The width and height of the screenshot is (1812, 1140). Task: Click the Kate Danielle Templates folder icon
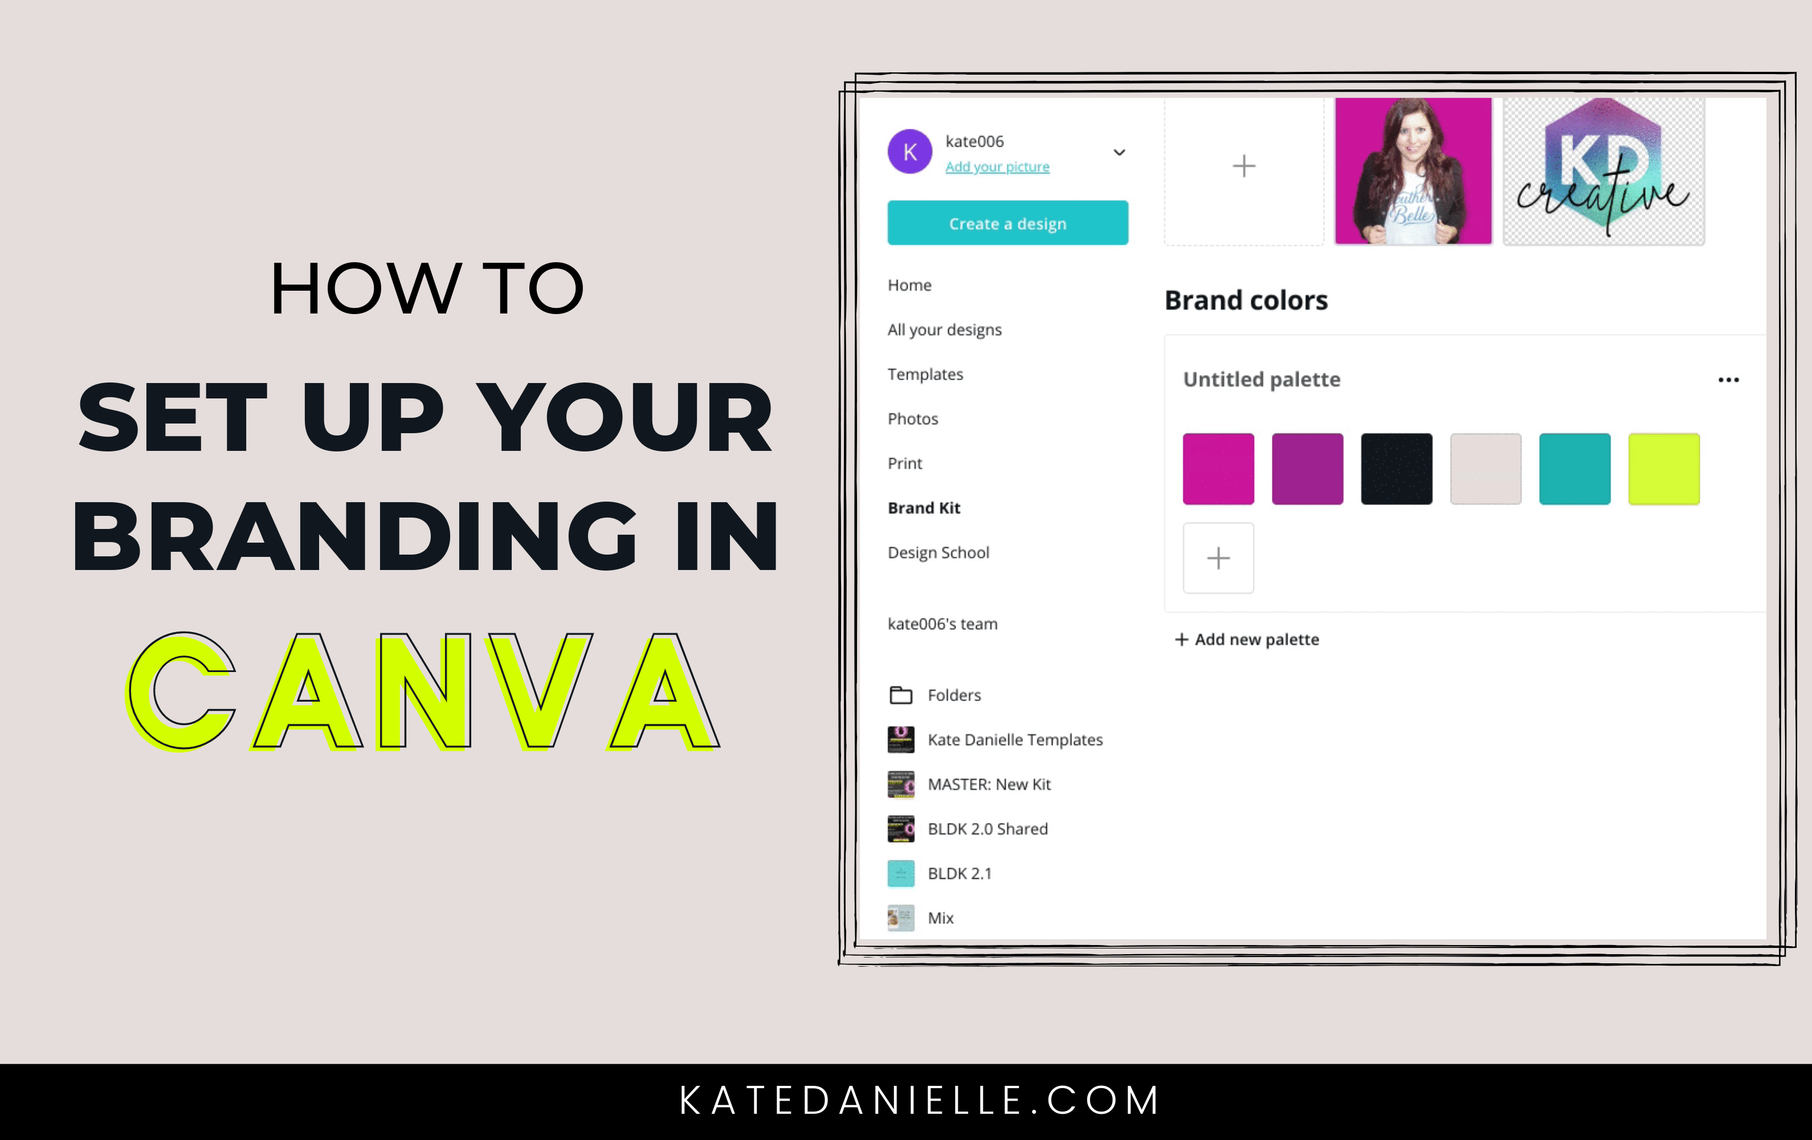pyautogui.click(x=901, y=738)
